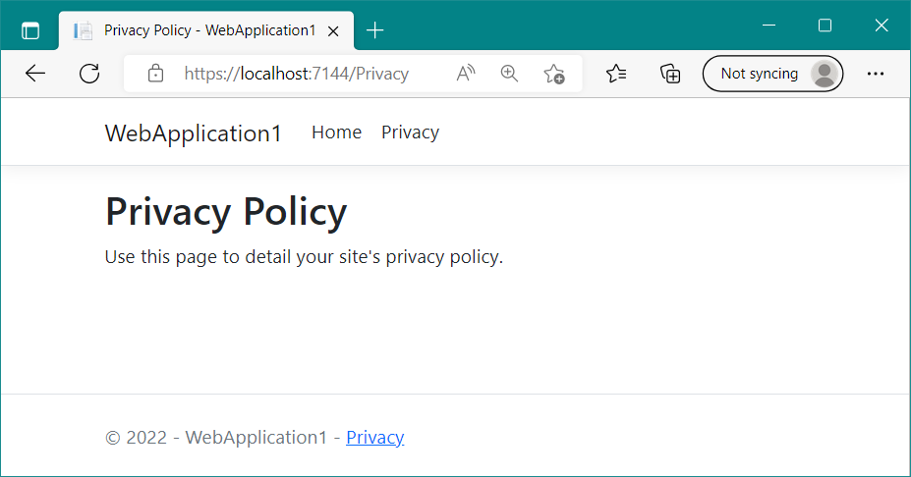Open Privacy in the navbar

(x=410, y=132)
